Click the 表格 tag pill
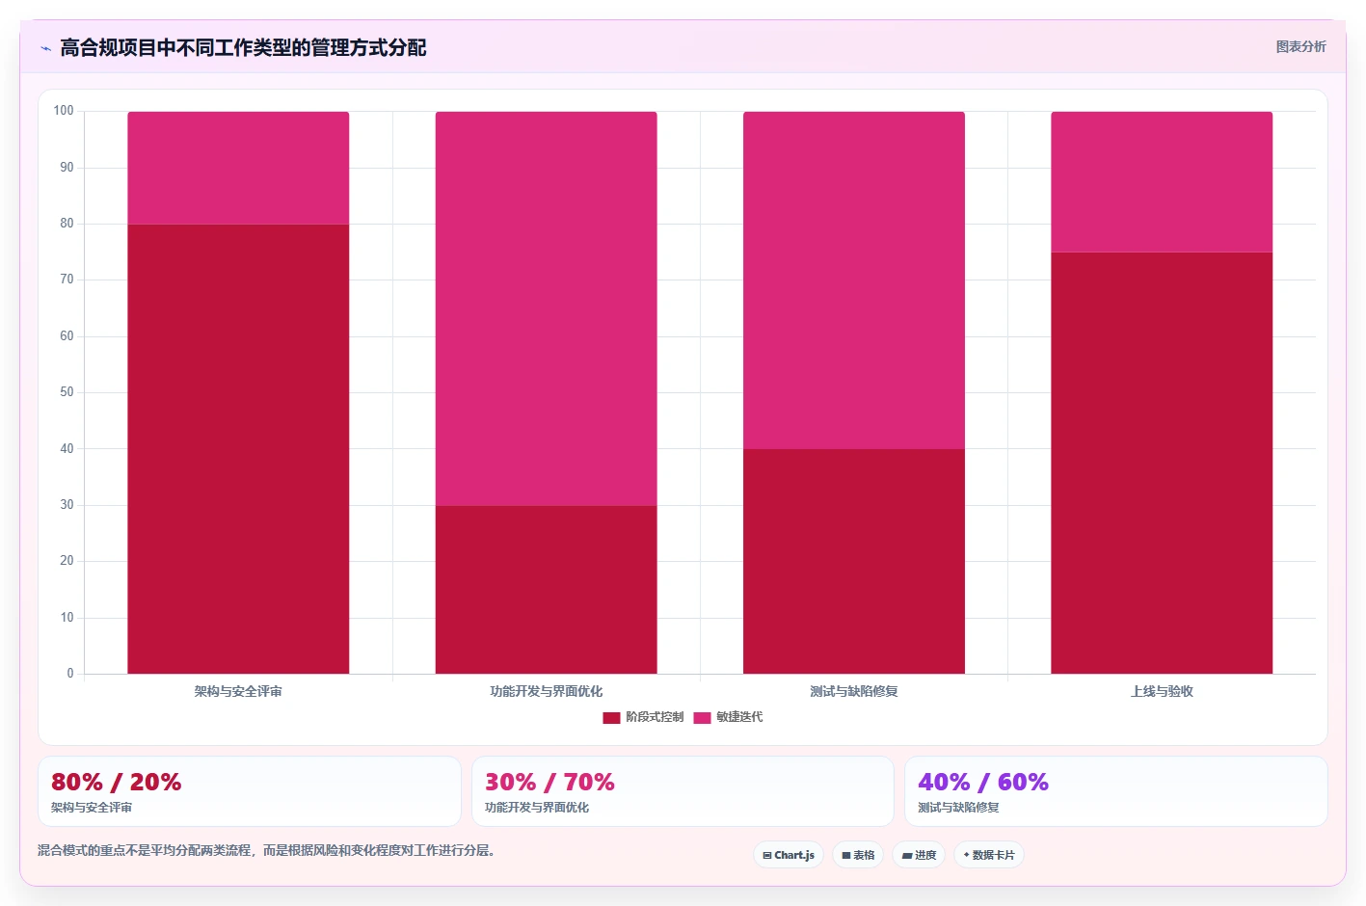Screen dimensions: 1366x906 858,855
